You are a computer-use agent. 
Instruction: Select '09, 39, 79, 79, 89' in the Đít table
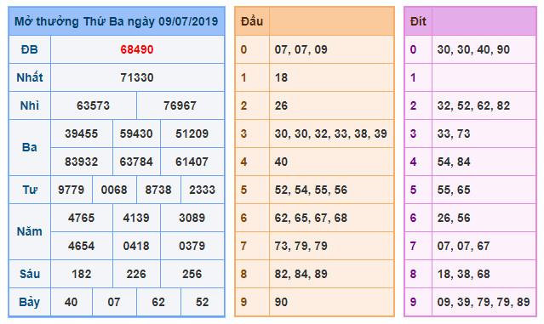[484, 302]
